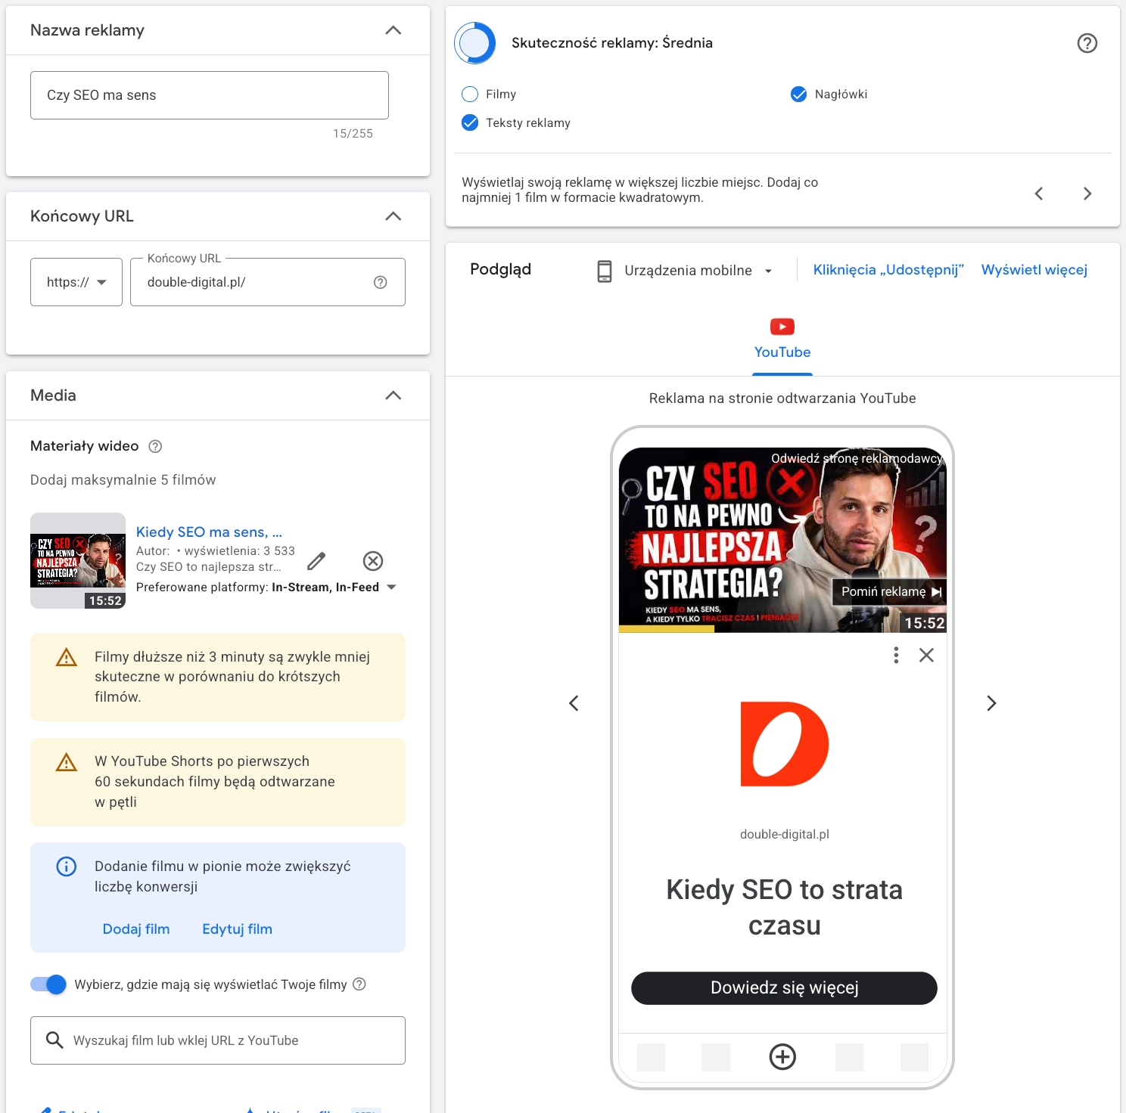This screenshot has height=1113, width=1126.
Task: Click the search magnifier icon in video field
Action: 54,1040
